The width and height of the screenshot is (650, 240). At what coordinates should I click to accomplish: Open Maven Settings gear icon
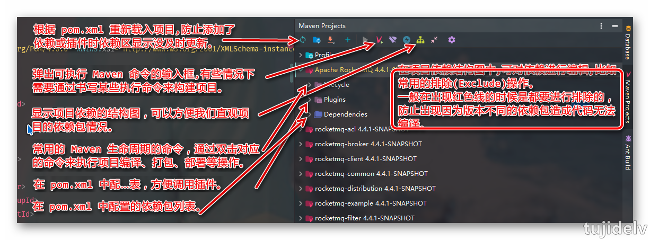[452, 40]
